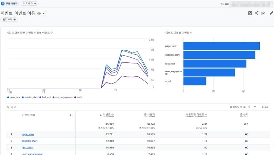274x155 pixels.
Task: Click the session_start bar in bar chart
Action: coord(219,55)
